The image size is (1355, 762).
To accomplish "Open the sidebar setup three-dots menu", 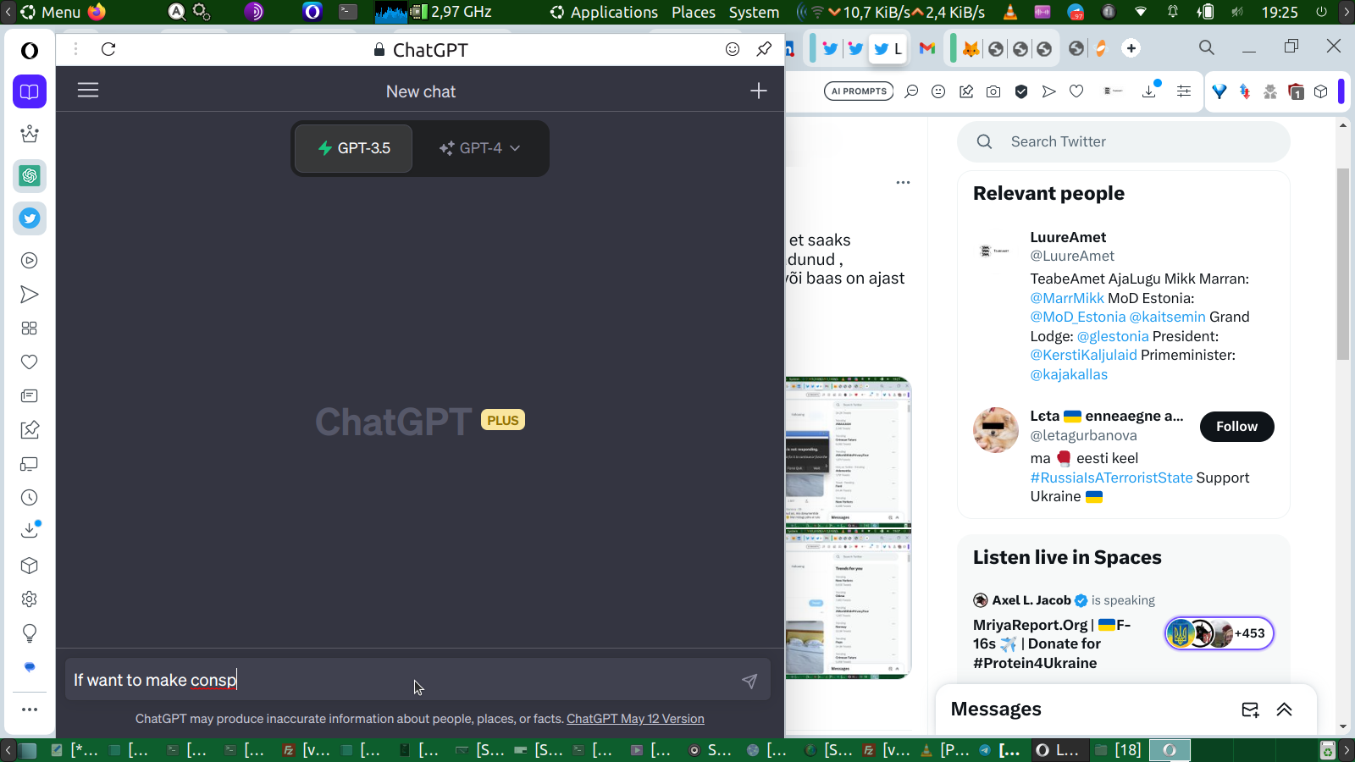I will (x=30, y=710).
